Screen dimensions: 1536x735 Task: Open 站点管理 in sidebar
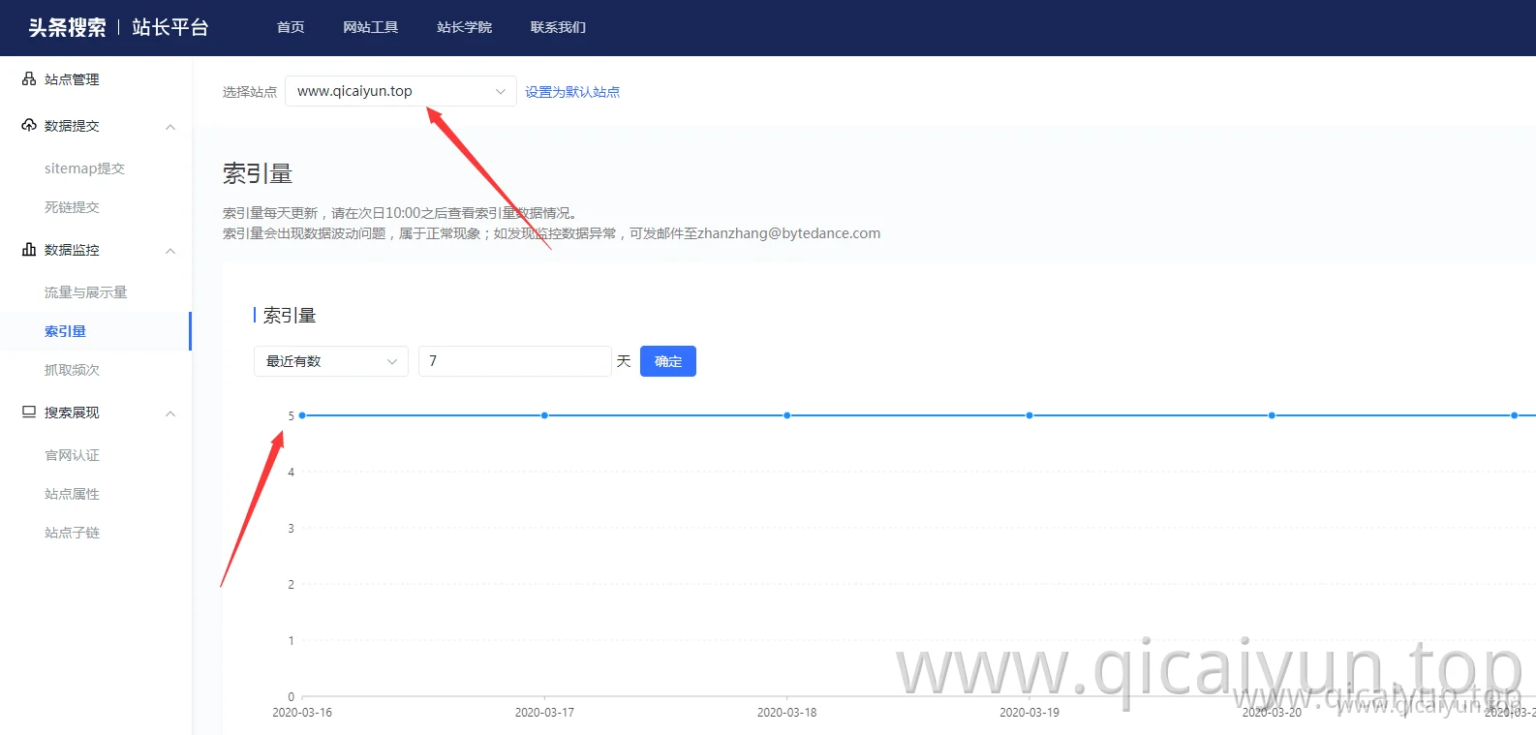pyautogui.click(x=72, y=79)
